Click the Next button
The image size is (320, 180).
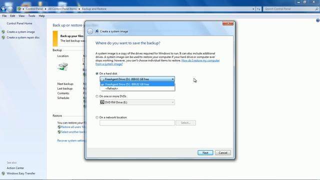205,152
